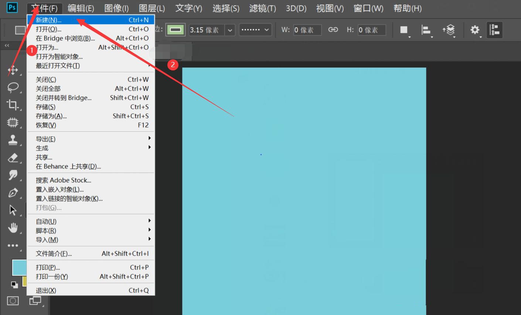The image size is (521, 315).
Task: Open path alignment icon
Action: pyautogui.click(x=426, y=30)
